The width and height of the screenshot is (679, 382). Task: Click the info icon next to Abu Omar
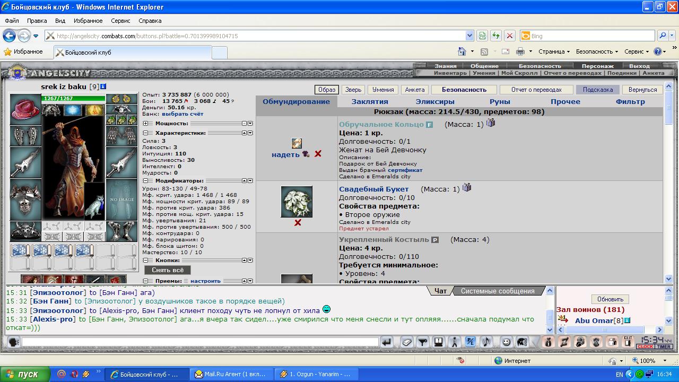coord(627,320)
